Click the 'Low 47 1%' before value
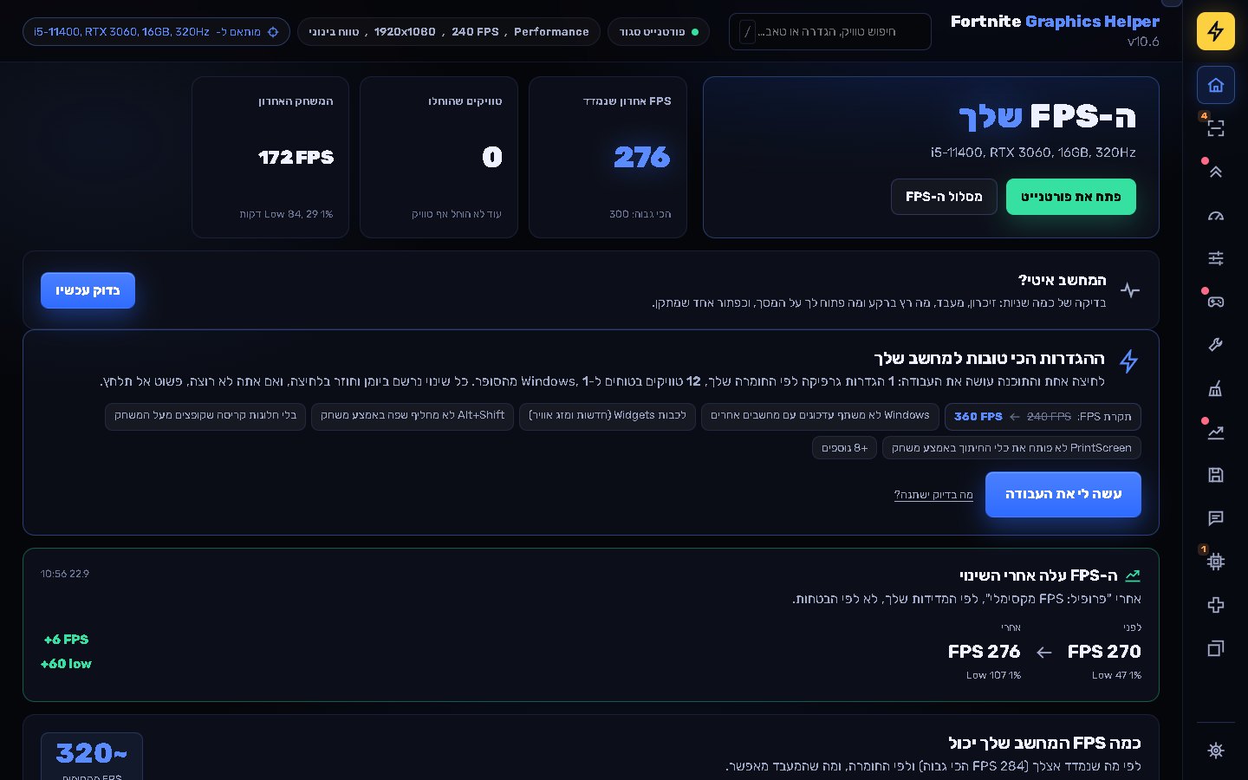This screenshot has width=1248, height=780. (x=1116, y=675)
